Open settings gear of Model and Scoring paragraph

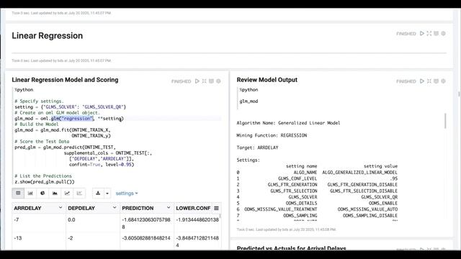click(x=218, y=81)
